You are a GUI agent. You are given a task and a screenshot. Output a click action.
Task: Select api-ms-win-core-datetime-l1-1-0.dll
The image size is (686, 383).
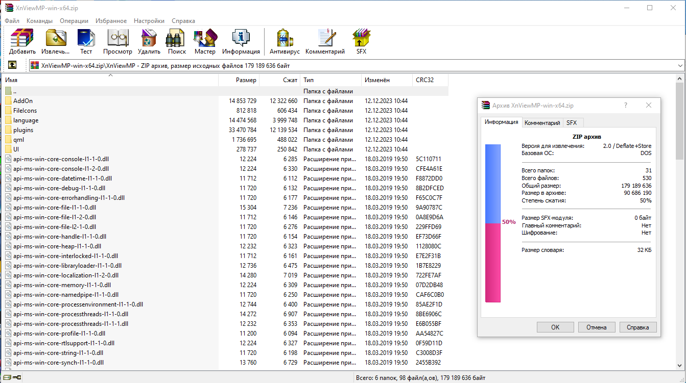(62, 178)
